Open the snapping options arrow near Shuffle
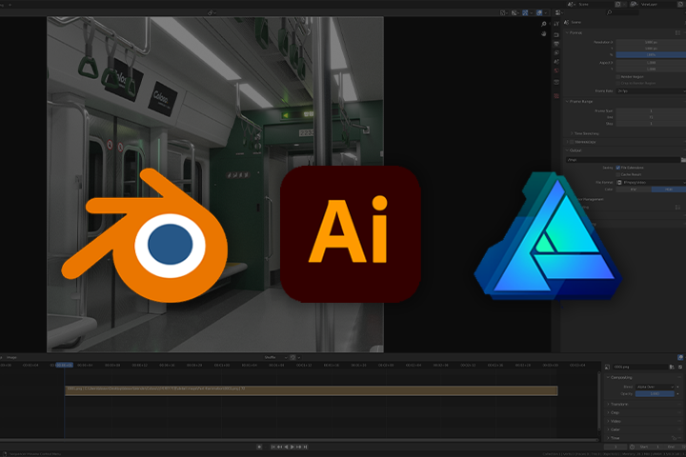This screenshot has width=686, height=457. [299, 357]
